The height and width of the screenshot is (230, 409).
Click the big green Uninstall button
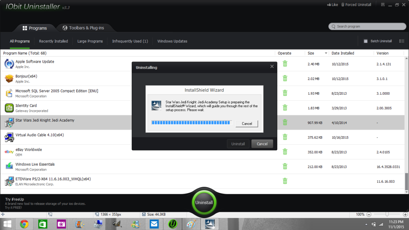(204, 202)
